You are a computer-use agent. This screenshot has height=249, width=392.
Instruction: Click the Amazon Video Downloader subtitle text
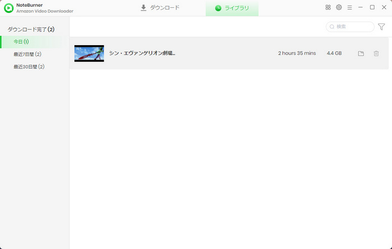tap(45, 11)
